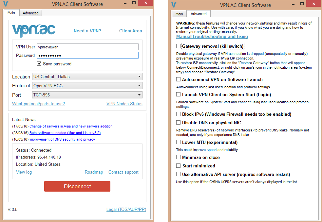Minimize the right VPN.AC window
322x222 pixels.
[293, 4]
